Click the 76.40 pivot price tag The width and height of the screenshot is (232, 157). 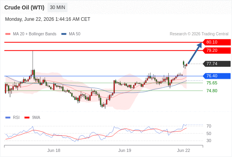point(217,76)
